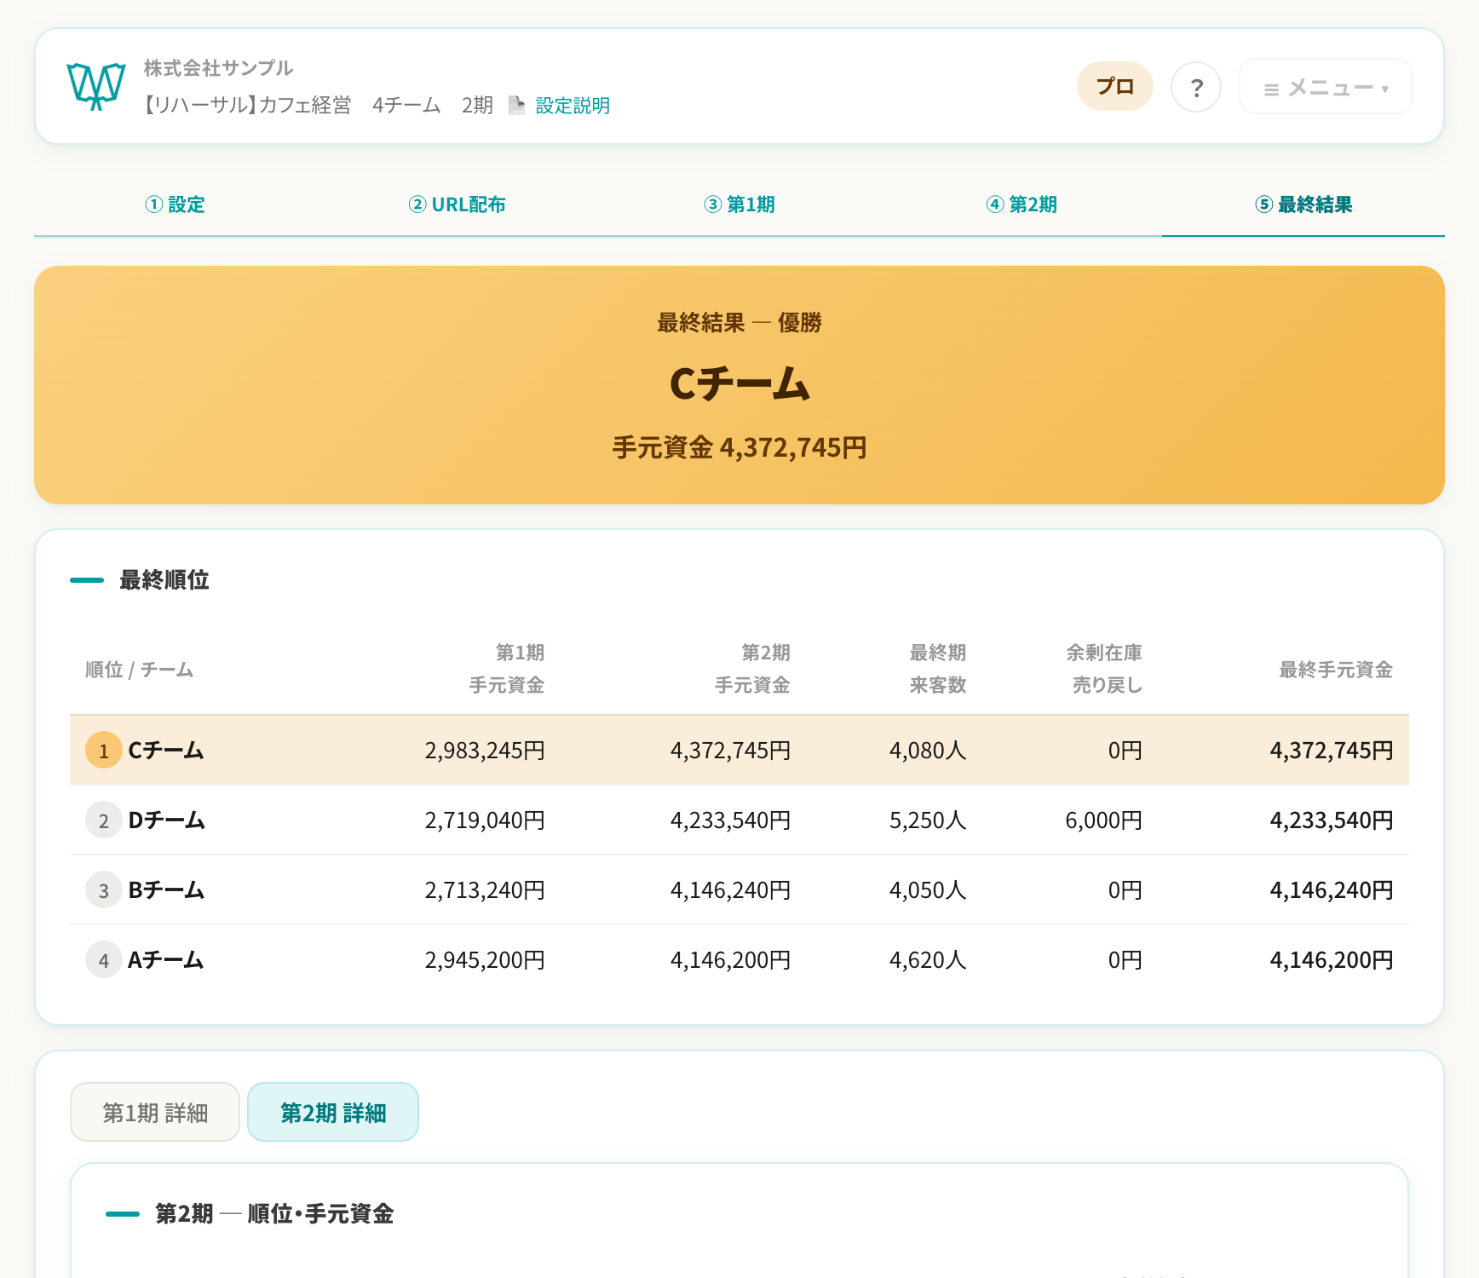Select the Dチーム row name
This screenshot has width=1479, height=1278.
[x=166, y=820]
